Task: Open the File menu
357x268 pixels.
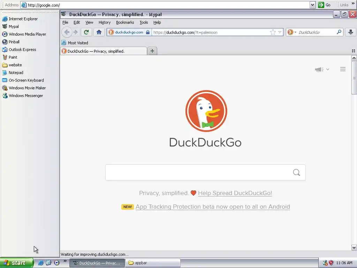Action: [x=65, y=22]
